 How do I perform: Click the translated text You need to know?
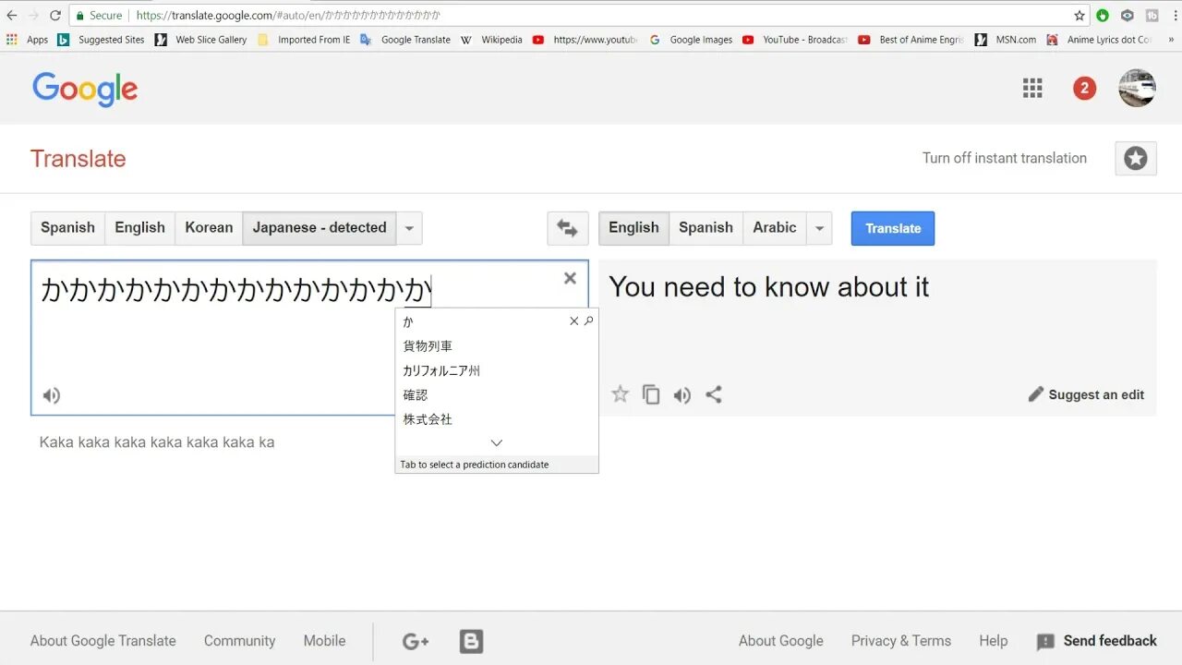point(768,287)
